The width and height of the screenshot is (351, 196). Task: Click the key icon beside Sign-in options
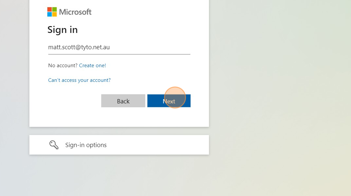pos(54,145)
